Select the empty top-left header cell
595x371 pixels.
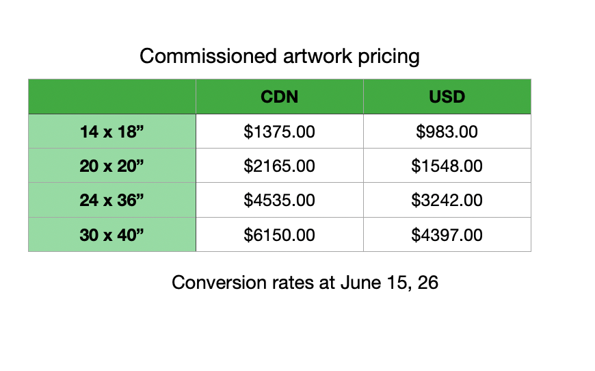112,97
